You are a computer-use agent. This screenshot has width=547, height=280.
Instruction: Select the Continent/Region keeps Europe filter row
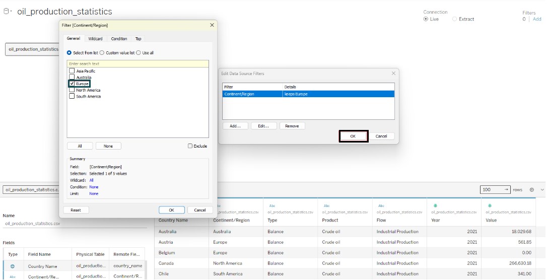click(x=308, y=94)
